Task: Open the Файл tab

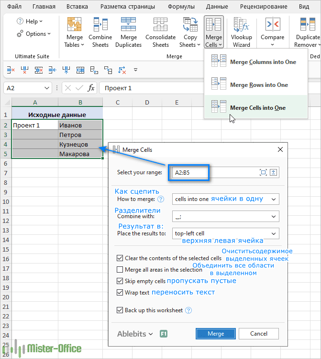Action: (14, 6)
